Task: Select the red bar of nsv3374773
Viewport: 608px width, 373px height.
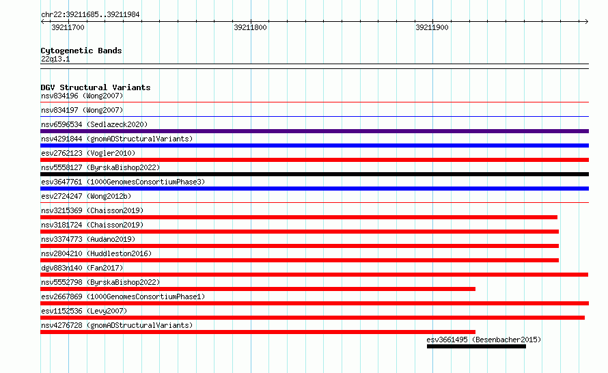Action: point(300,246)
